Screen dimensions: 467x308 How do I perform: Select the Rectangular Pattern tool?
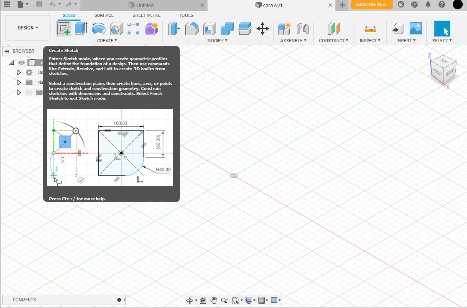(134, 29)
